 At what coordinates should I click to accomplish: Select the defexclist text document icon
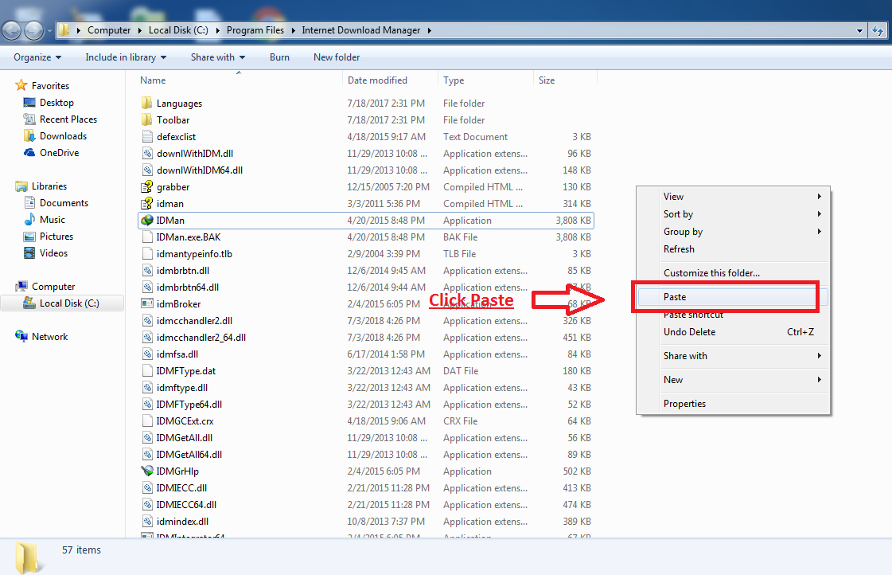click(146, 137)
